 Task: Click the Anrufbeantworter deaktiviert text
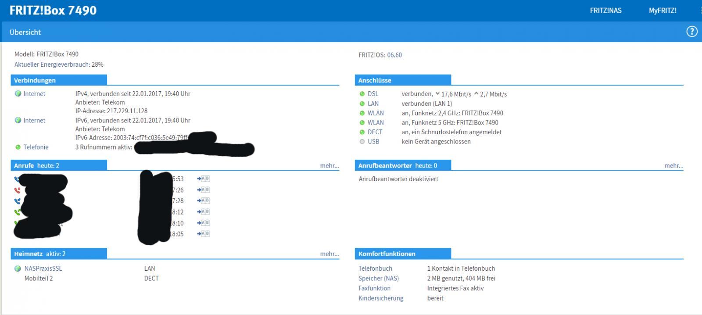coord(398,179)
